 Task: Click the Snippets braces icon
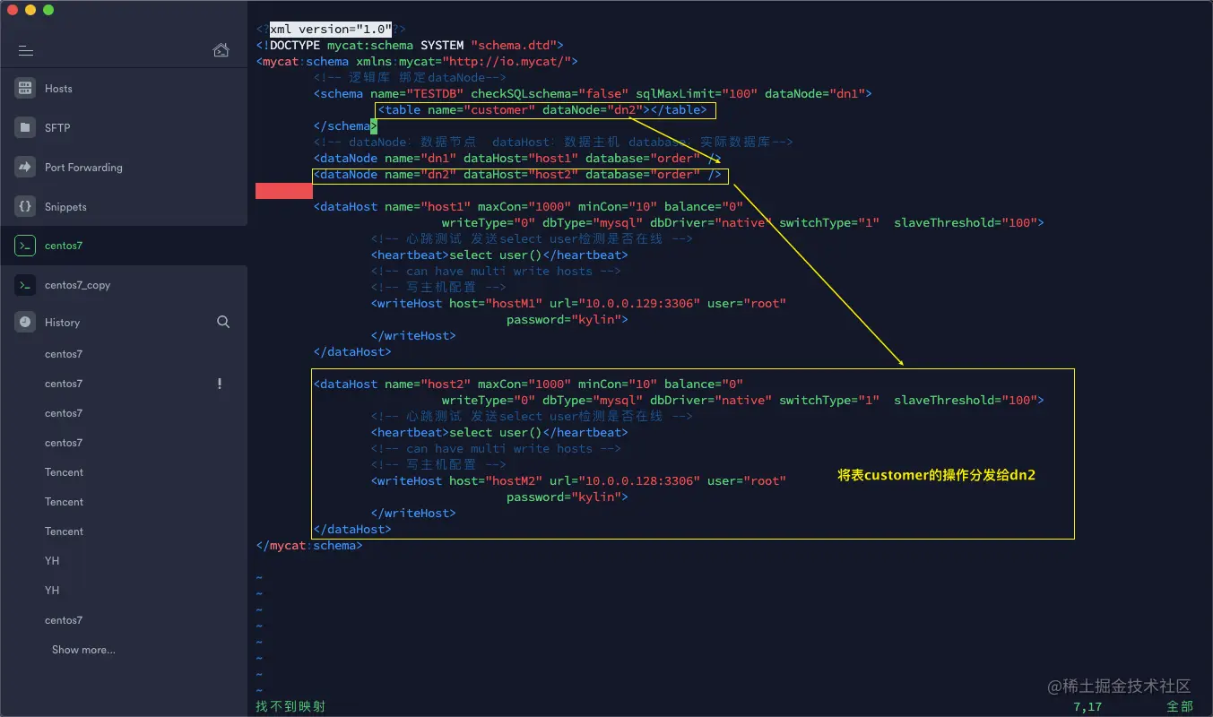(x=25, y=206)
